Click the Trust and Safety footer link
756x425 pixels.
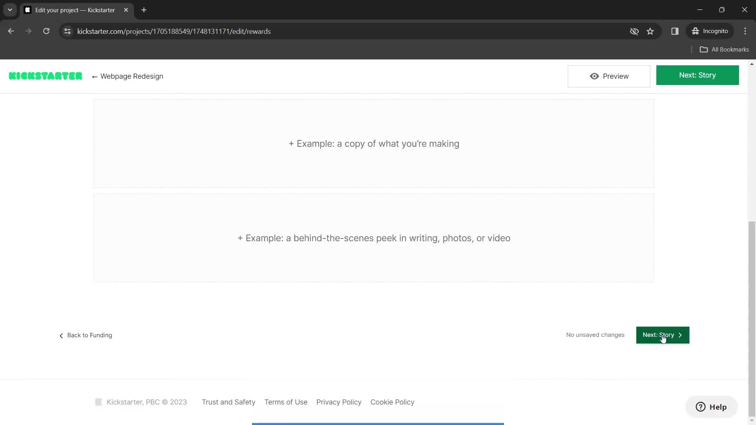point(228,402)
